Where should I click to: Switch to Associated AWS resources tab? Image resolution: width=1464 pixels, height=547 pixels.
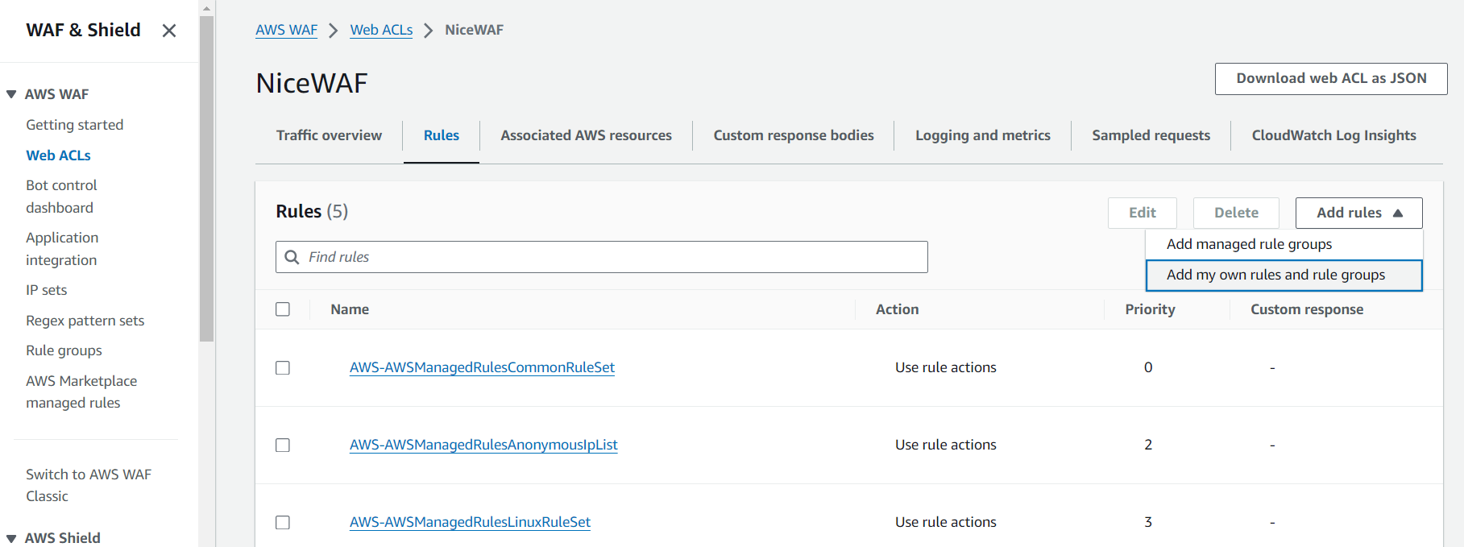point(586,135)
